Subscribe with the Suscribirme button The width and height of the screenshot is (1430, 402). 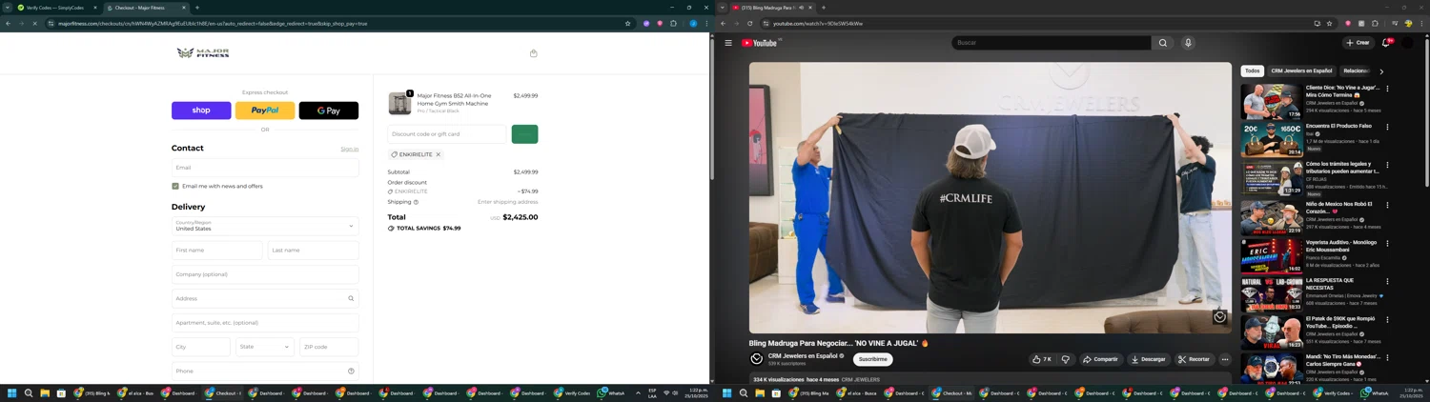tap(872, 359)
